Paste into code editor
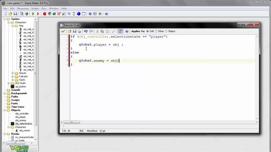The width and height of the screenshot is (271, 152). pyautogui.click(x=107, y=31)
